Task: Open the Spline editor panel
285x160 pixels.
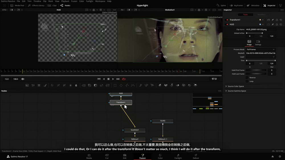Action: tap(221, 5)
